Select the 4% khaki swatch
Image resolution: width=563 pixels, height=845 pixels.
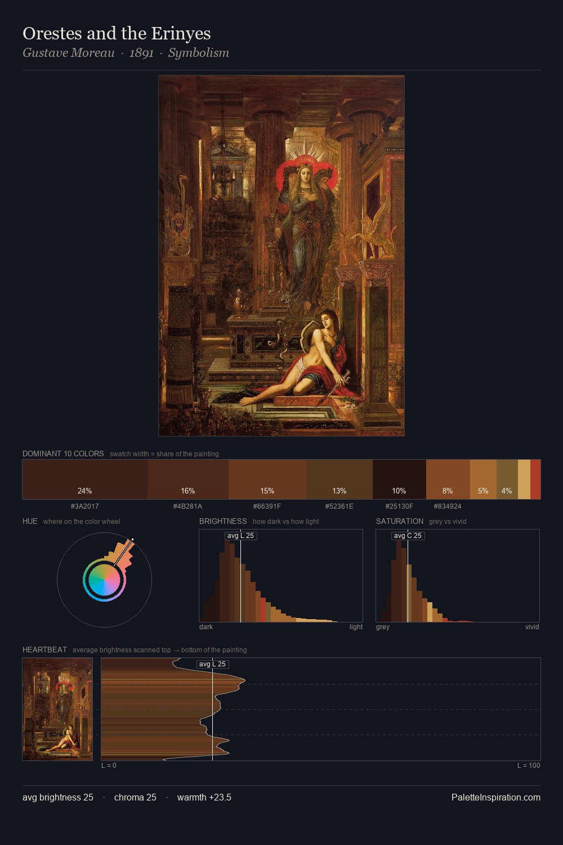(x=507, y=479)
